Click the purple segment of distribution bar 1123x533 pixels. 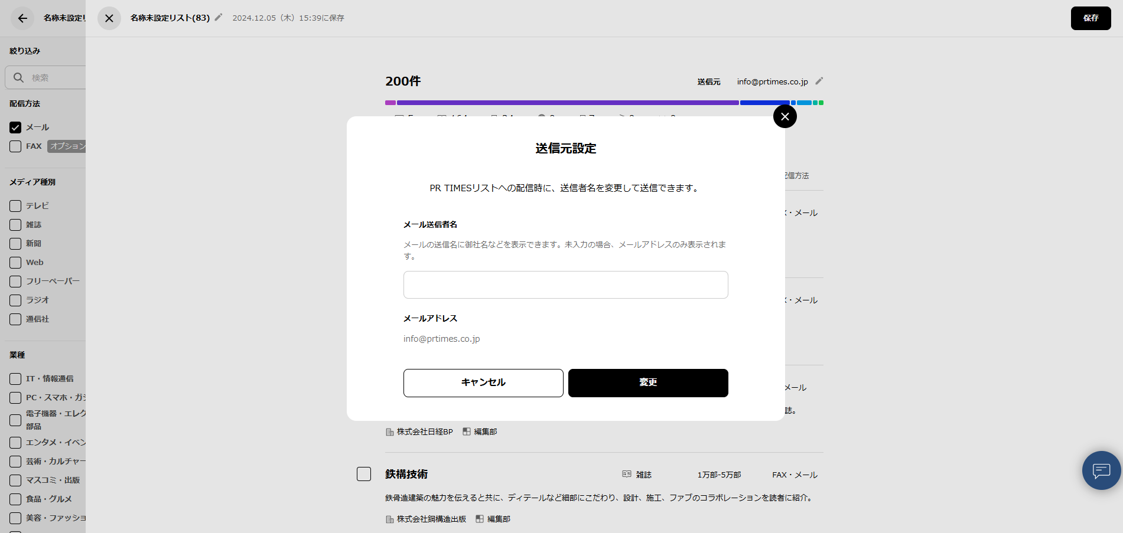coord(568,103)
